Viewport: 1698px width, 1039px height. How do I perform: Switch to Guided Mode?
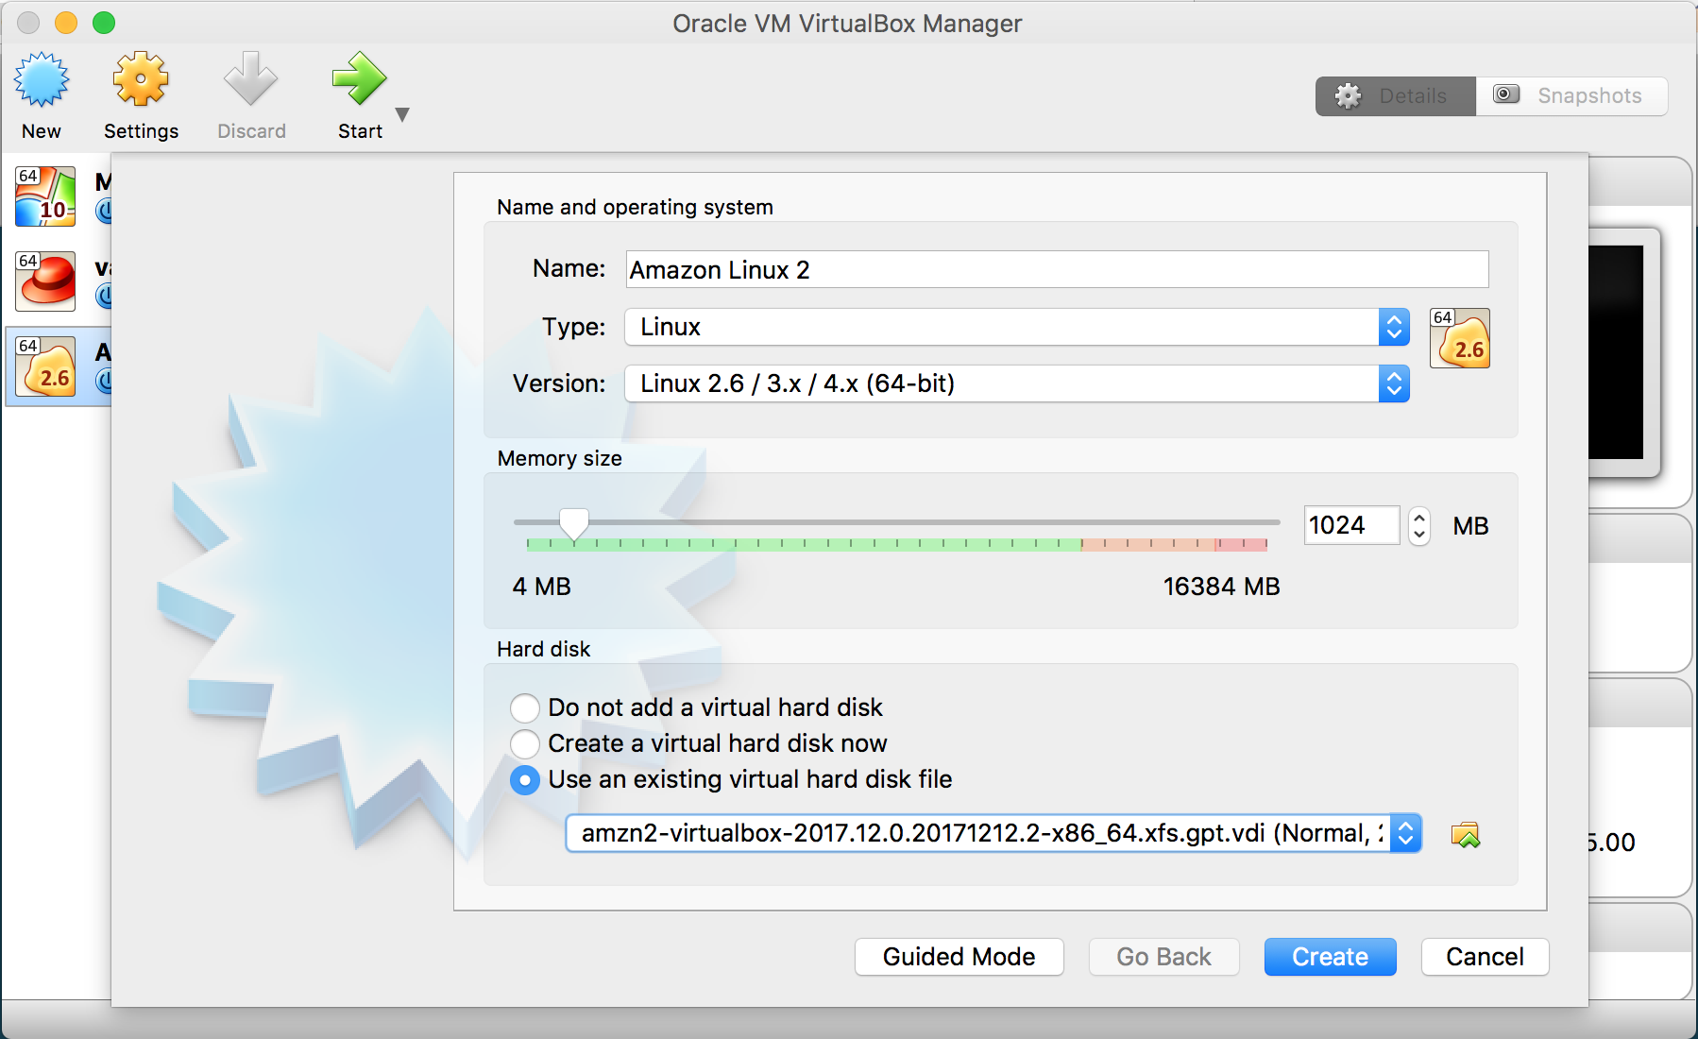pyautogui.click(x=959, y=956)
